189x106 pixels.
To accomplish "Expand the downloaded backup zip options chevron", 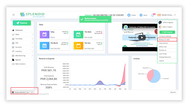I will coord(32,92).
